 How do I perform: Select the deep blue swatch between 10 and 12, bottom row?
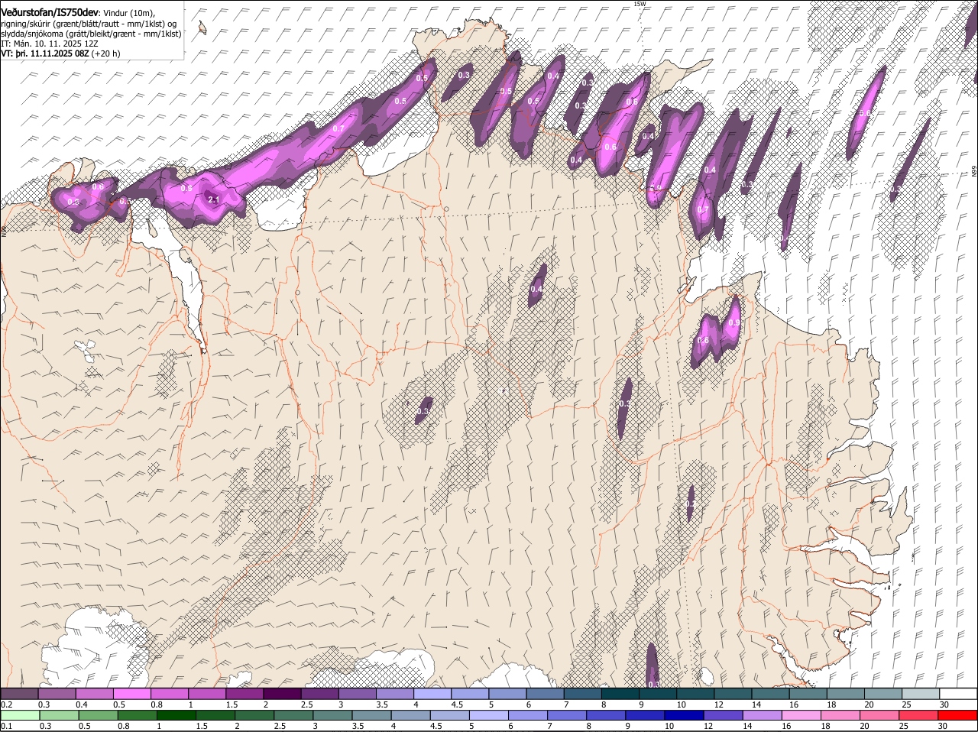(x=684, y=715)
